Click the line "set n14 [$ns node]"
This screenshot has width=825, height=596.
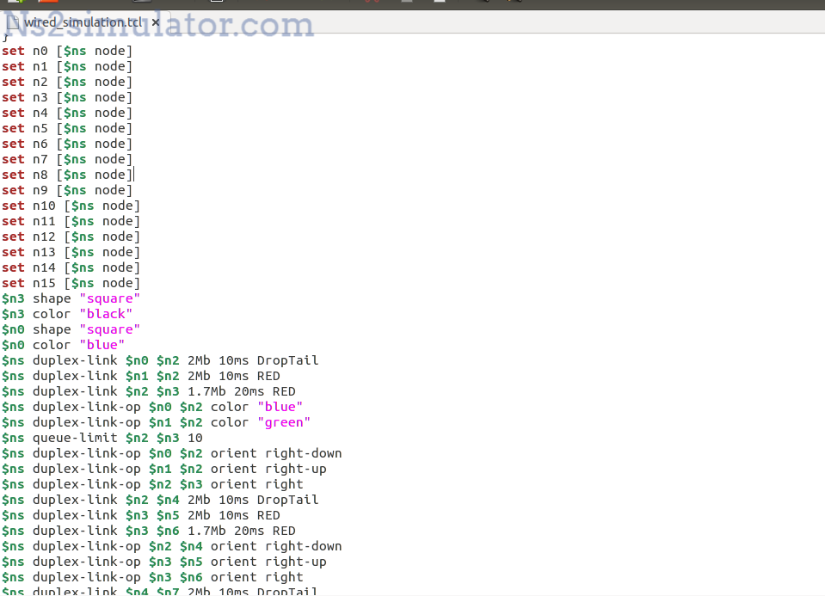[x=71, y=267]
